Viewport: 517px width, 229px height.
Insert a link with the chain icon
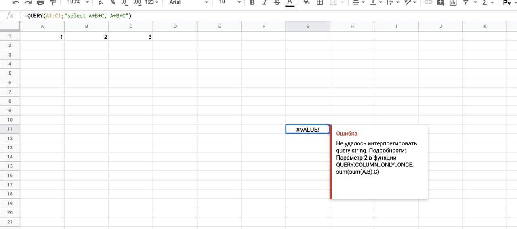[428, 2]
